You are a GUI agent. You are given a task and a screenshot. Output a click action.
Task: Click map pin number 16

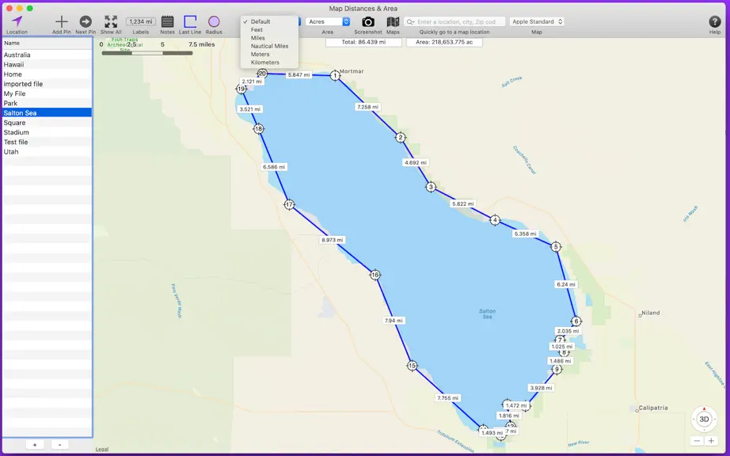(375, 275)
